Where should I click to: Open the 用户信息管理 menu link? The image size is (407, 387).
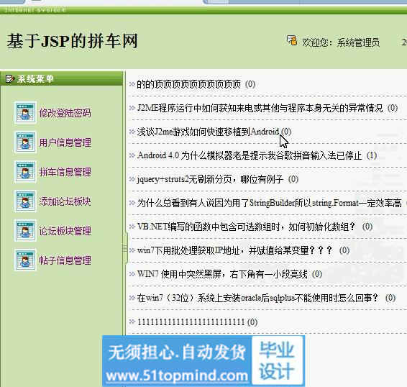[65, 142]
